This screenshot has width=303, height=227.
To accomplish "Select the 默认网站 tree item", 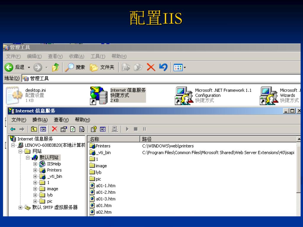I will point(49,158).
